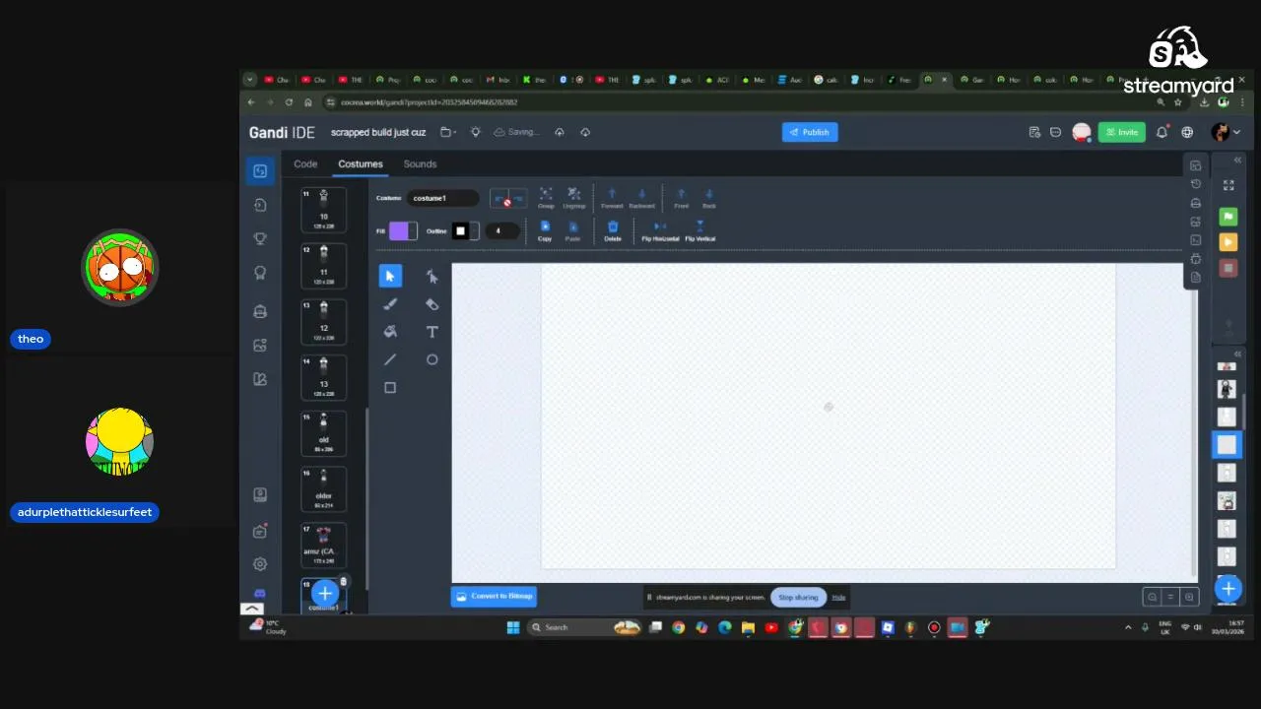Select the Brush tool
Image resolution: width=1261 pixels, height=709 pixels.
click(390, 304)
